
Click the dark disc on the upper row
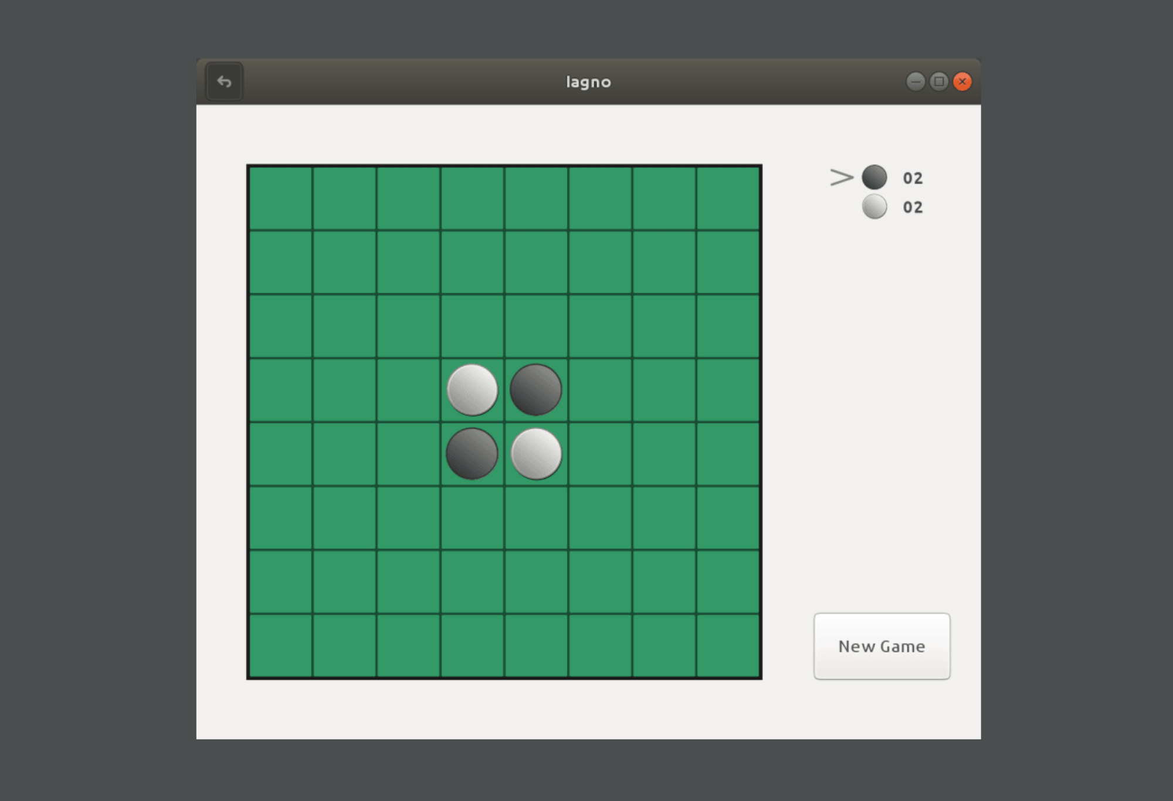click(x=536, y=390)
